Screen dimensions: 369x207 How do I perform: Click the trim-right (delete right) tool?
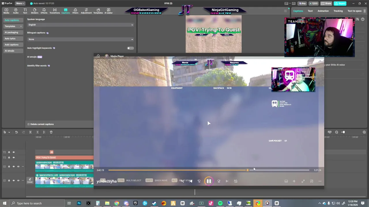(44, 132)
